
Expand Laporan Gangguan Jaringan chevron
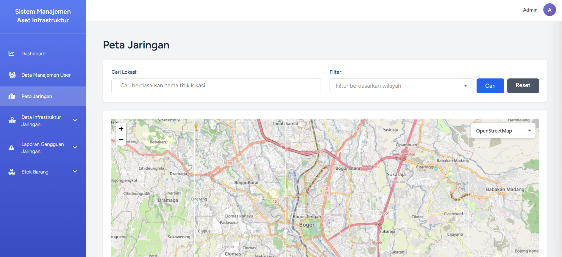click(x=75, y=147)
